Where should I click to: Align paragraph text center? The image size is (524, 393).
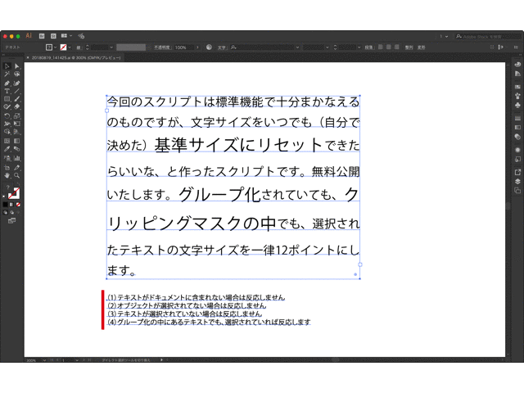389,47
